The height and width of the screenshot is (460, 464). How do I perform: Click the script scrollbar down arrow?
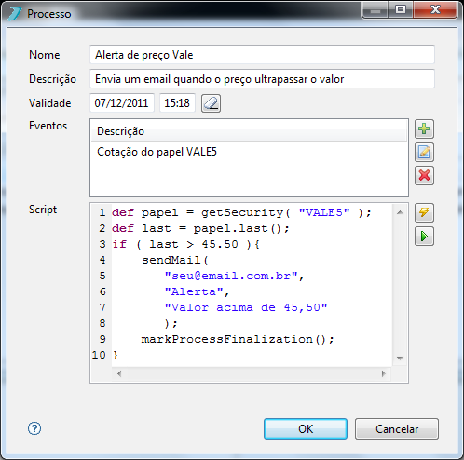click(400, 359)
